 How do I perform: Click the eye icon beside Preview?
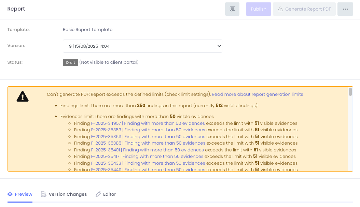[x=10, y=194]
